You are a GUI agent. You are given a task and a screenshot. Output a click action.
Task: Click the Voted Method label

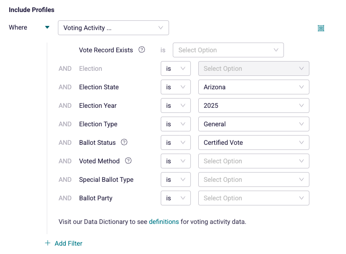[x=99, y=161]
